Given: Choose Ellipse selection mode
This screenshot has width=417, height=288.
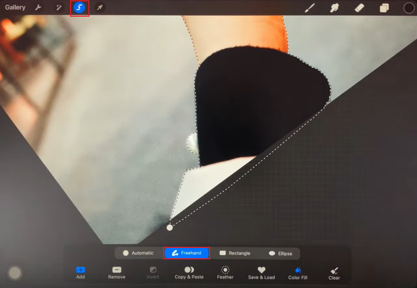Looking at the screenshot, I should [x=280, y=253].
